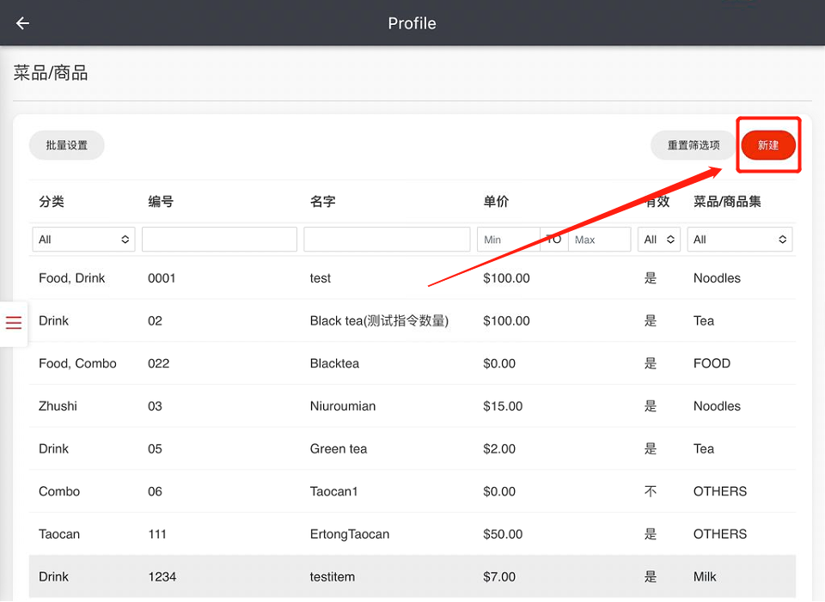Click the $2.00 price cell

499,448
